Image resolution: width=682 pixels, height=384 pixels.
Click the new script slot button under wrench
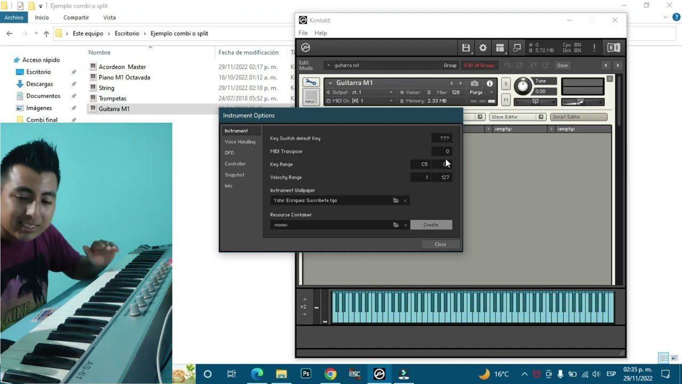[310, 98]
